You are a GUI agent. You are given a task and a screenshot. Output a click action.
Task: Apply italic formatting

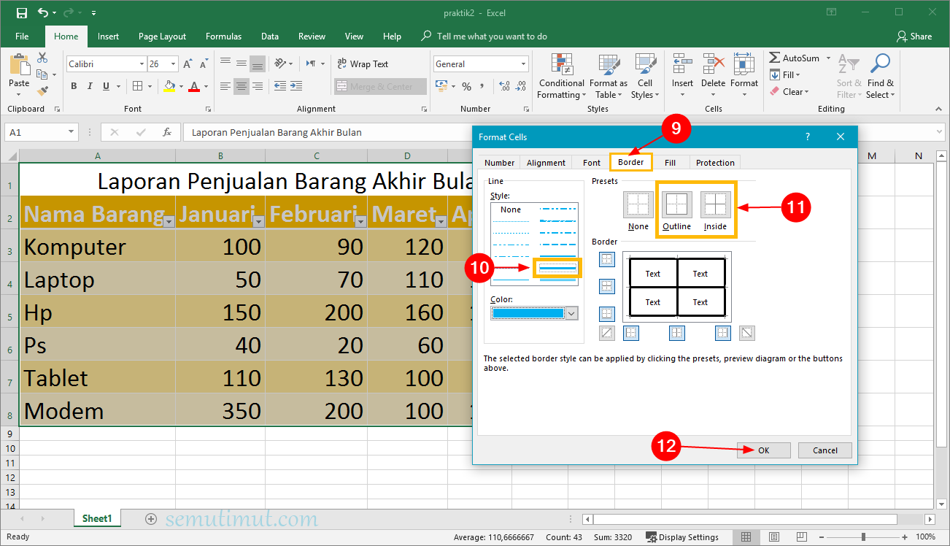(88, 86)
